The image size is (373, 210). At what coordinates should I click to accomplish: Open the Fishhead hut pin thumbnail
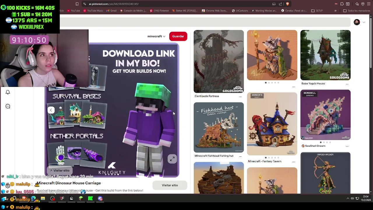pyautogui.click(x=219, y=127)
